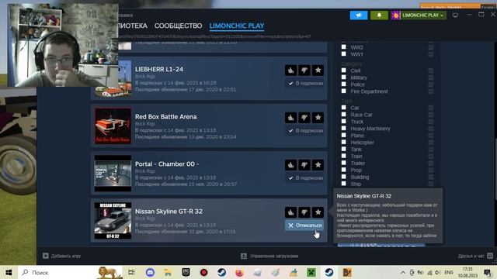Open the Minecraft icon on the taskbar
This screenshot has height=279, width=497.
pos(311,272)
